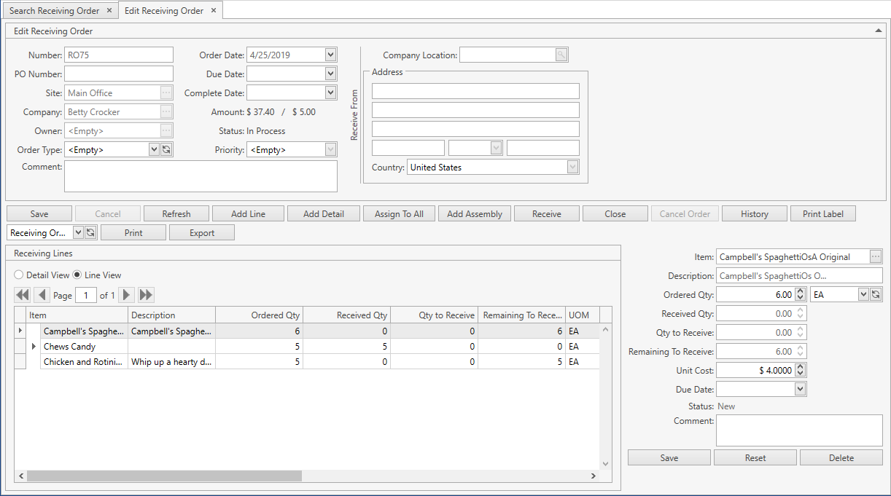Click refresh icon next to Order Type
The height and width of the screenshot is (496, 891).
pyautogui.click(x=166, y=149)
